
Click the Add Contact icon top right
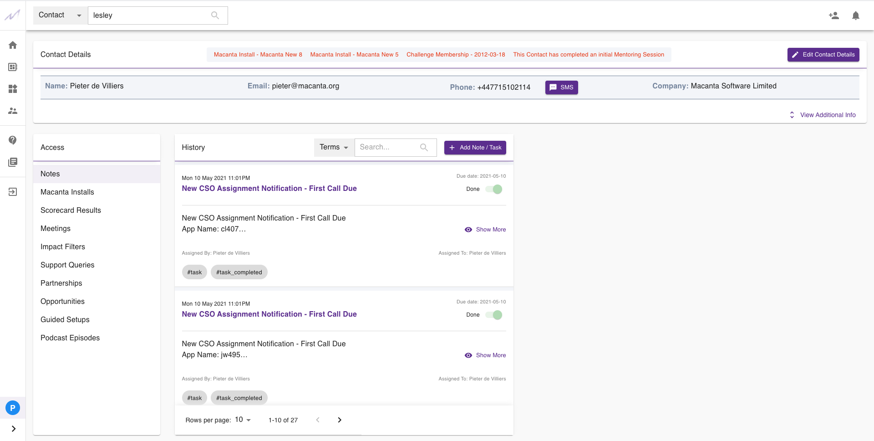pos(834,15)
